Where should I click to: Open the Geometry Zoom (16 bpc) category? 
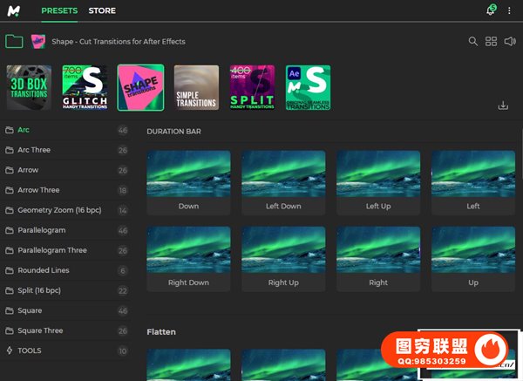point(59,210)
